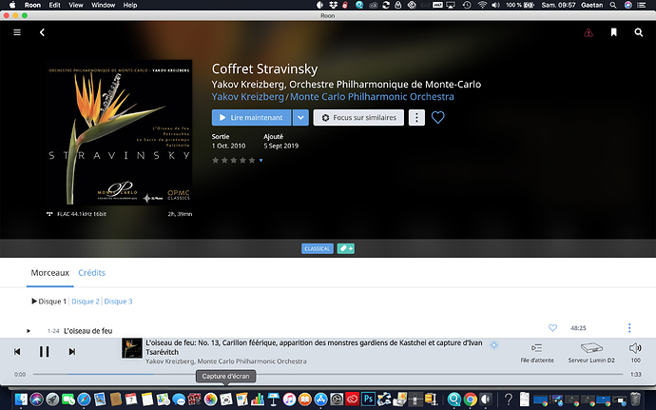Viewport: 656px width, 410px height.
Task: Select Serveur Lumin D2 zone
Action: pos(591,353)
